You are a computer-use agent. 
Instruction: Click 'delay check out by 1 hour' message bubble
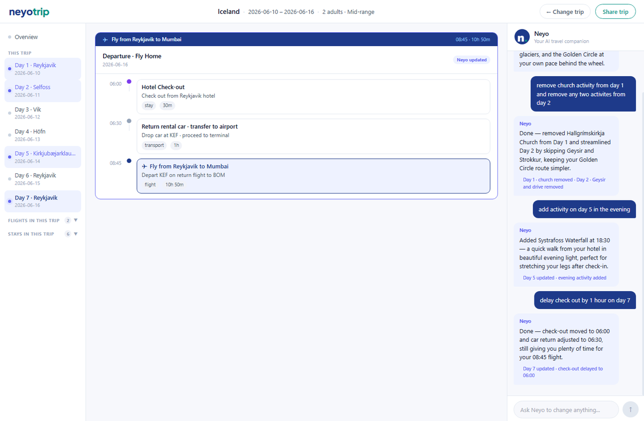(x=585, y=300)
